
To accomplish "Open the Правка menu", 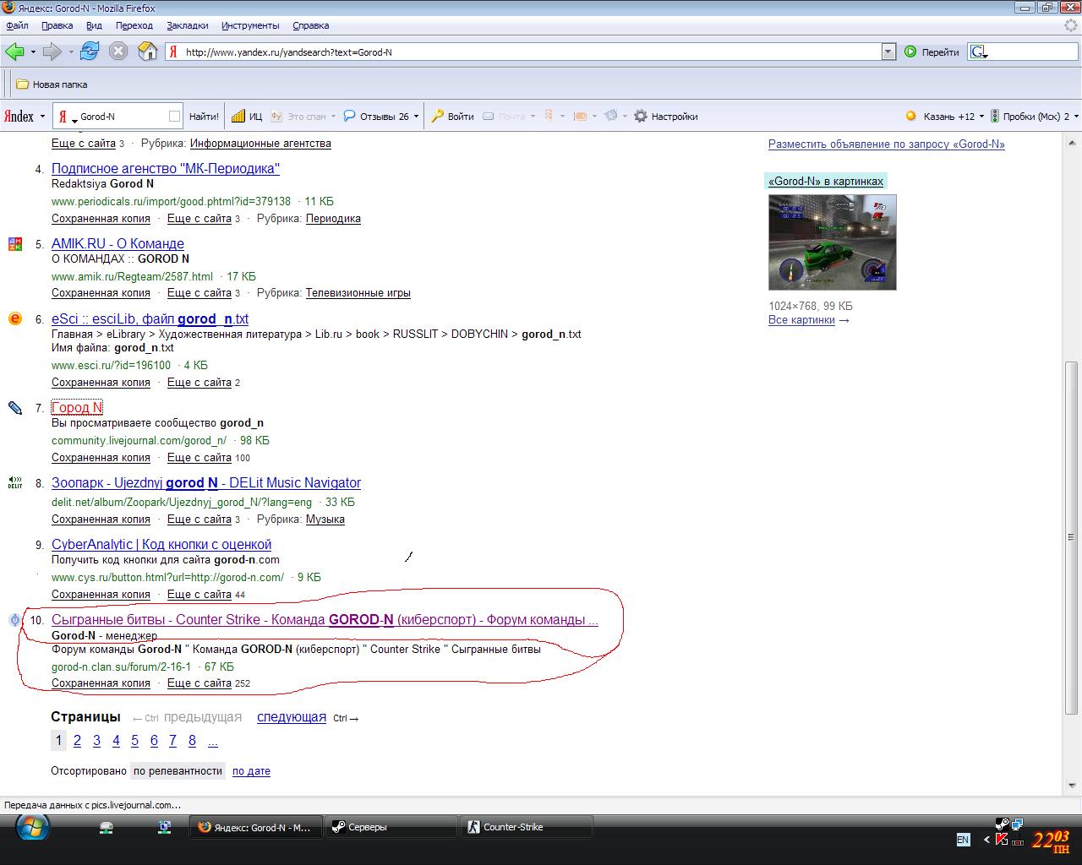I will coord(57,25).
